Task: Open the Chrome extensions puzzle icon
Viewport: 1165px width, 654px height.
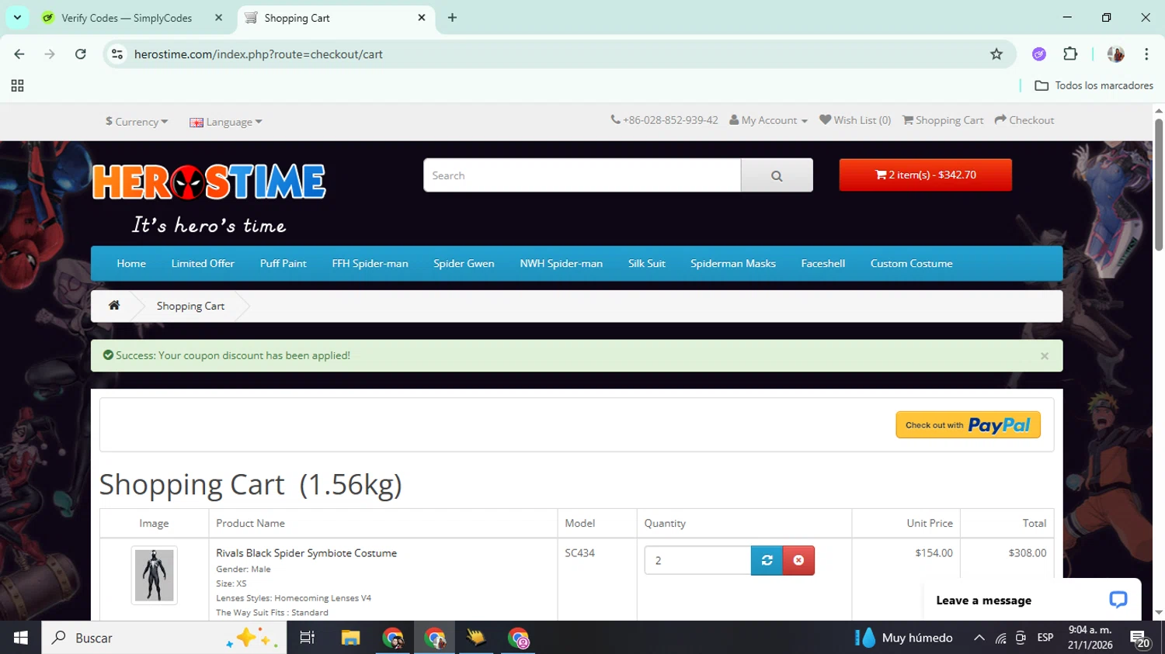Action: pos(1070,54)
